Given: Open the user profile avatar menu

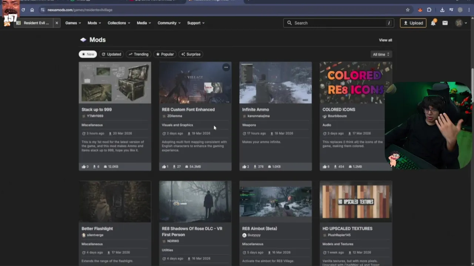Looking at the screenshot, I should 459,23.
